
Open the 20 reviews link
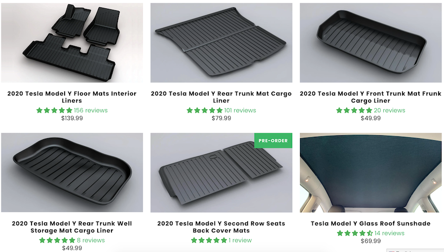click(389, 110)
